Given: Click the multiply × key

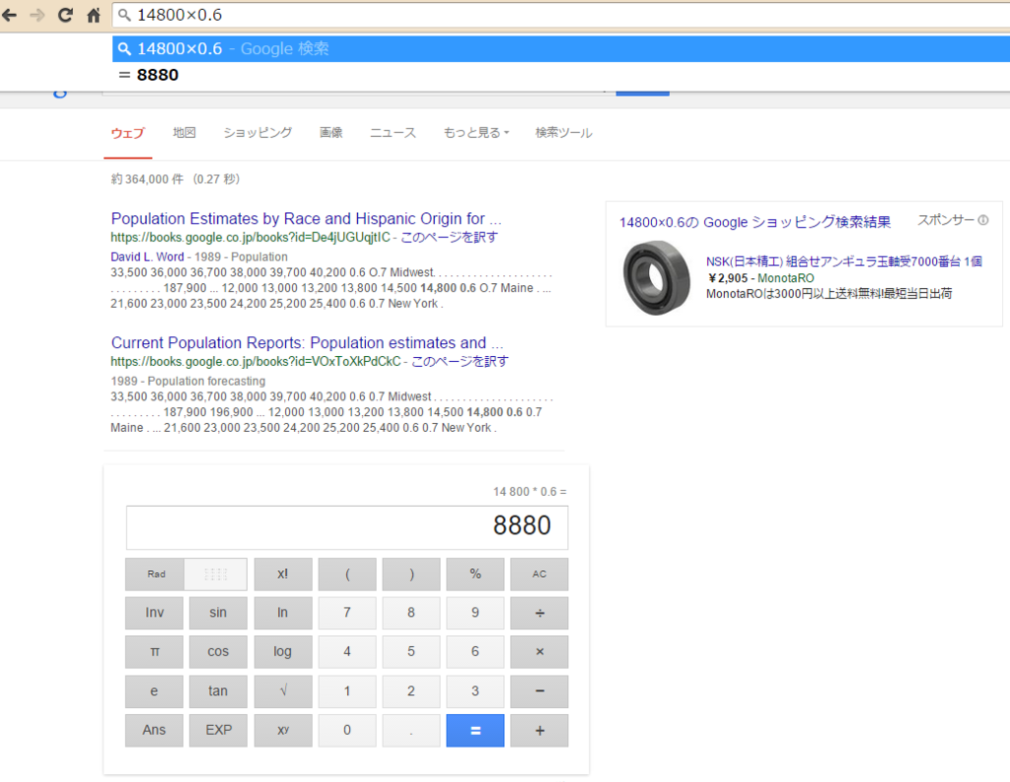Looking at the screenshot, I should pyautogui.click(x=540, y=652).
